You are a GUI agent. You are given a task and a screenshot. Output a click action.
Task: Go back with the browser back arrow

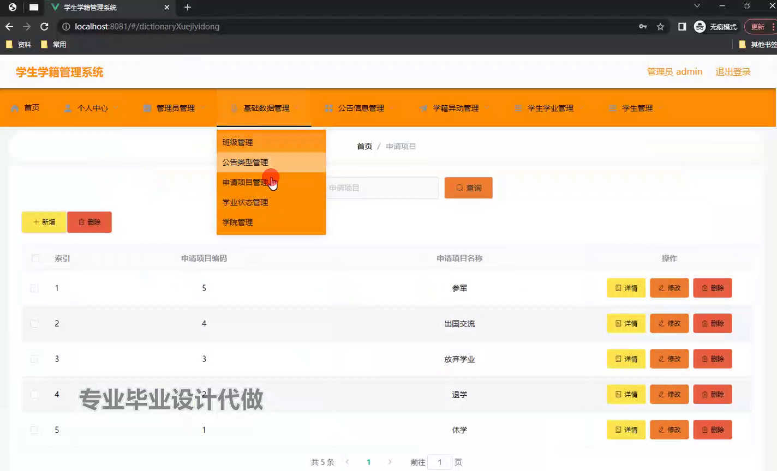click(9, 27)
